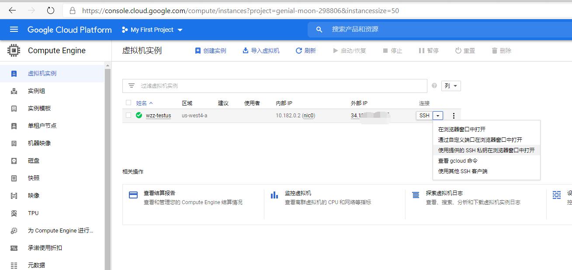The height and width of the screenshot is (270, 572).
Task: Click the 虚拟机实例 sidebar icon
Action: (14, 73)
